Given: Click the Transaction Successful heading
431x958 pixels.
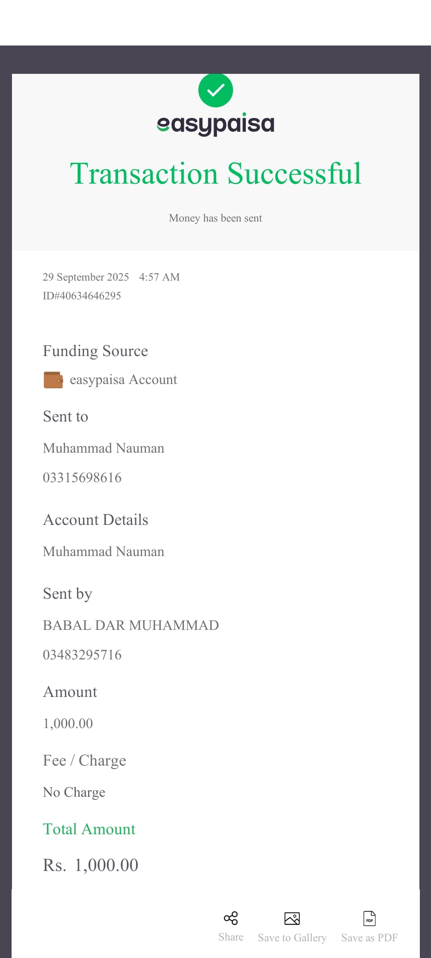Looking at the screenshot, I should pos(215,174).
